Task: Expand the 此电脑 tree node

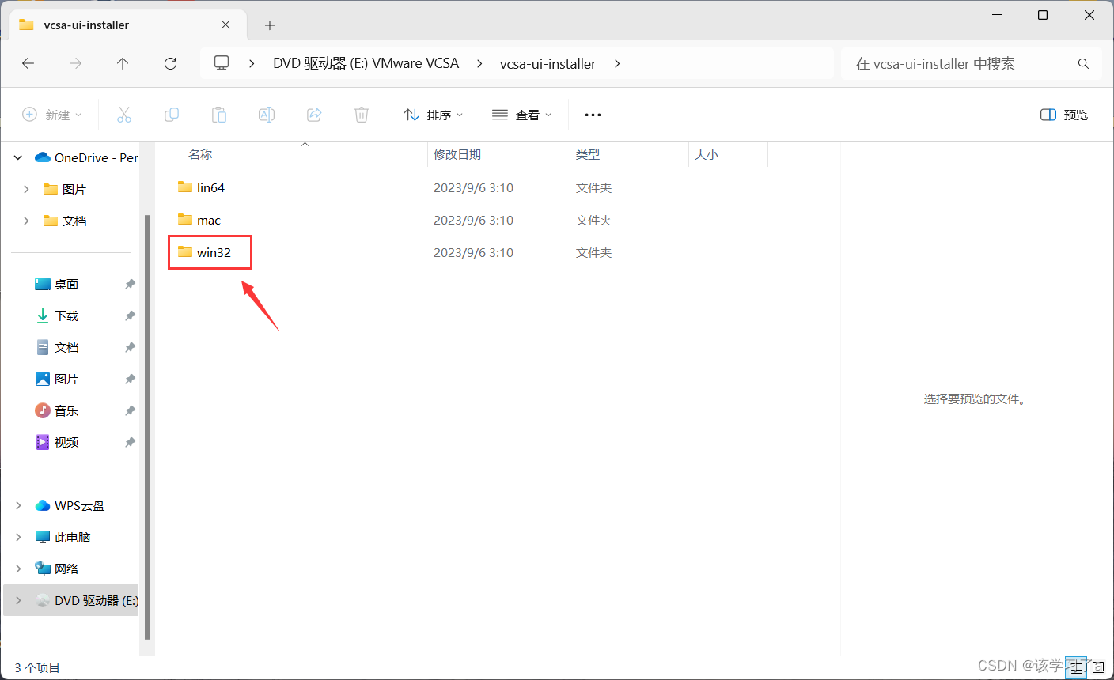Action: 18,537
